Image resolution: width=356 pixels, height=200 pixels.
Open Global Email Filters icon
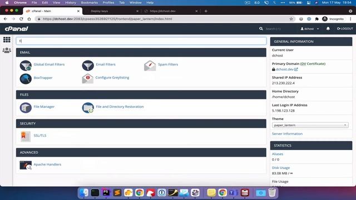(26, 66)
